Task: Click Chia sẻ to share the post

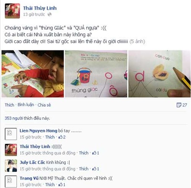Action: (44, 105)
